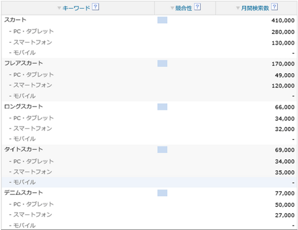
Task: Select the タイトスカート keyword row
Action: [x=149, y=150]
